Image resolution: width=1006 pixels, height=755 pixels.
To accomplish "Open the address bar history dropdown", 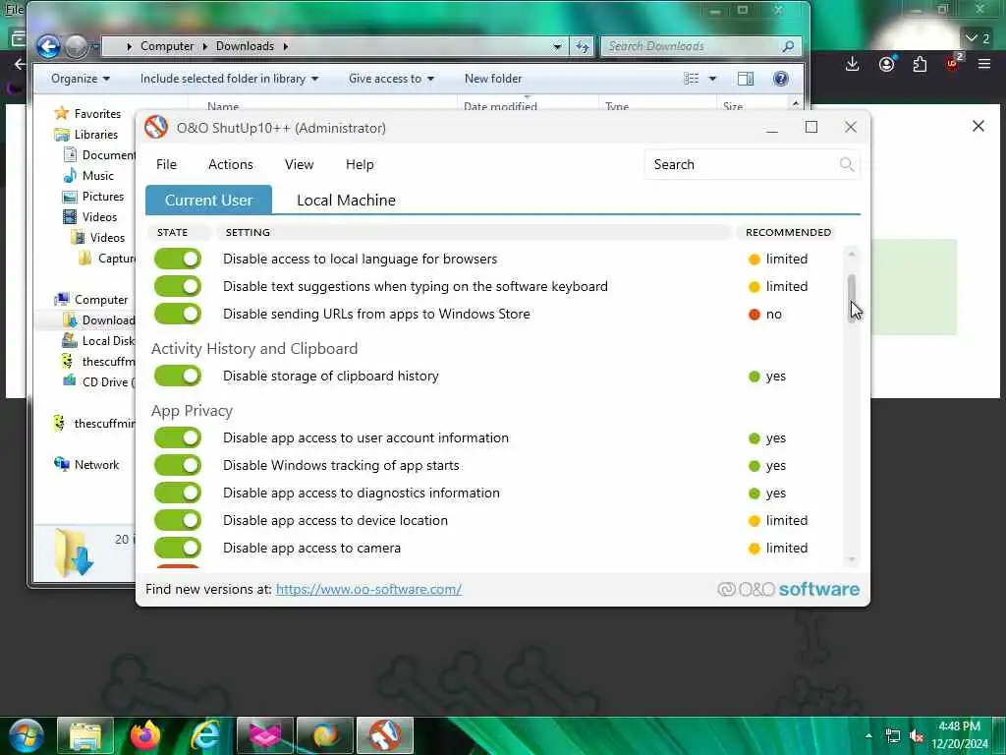I will point(557,46).
